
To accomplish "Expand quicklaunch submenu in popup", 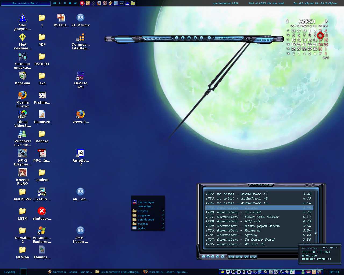I will click(x=148, y=219).
